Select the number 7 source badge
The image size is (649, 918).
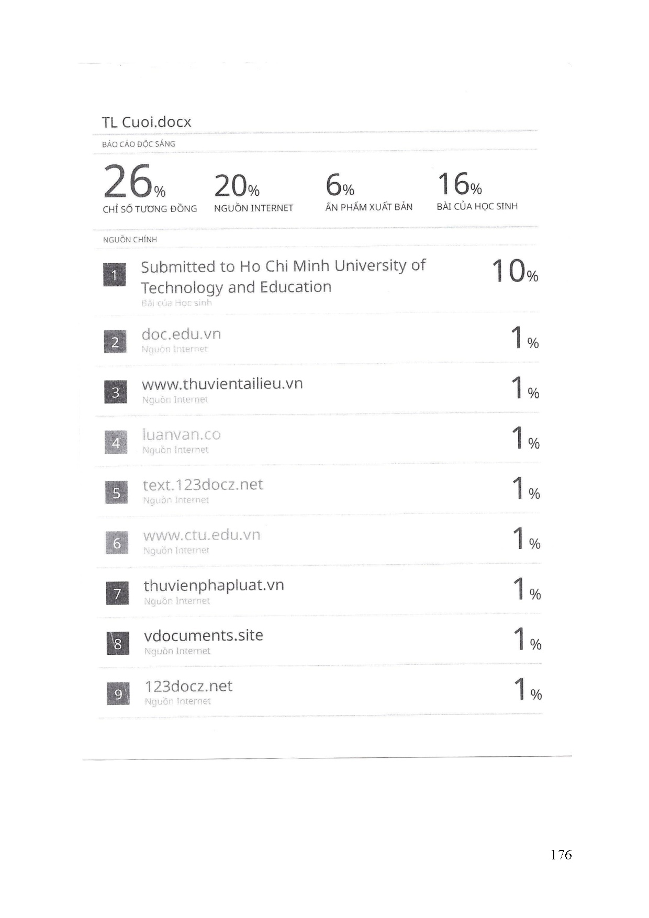tap(117, 594)
